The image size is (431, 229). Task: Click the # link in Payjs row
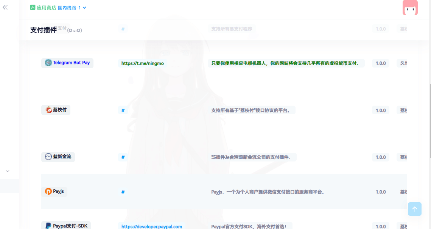click(x=123, y=192)
